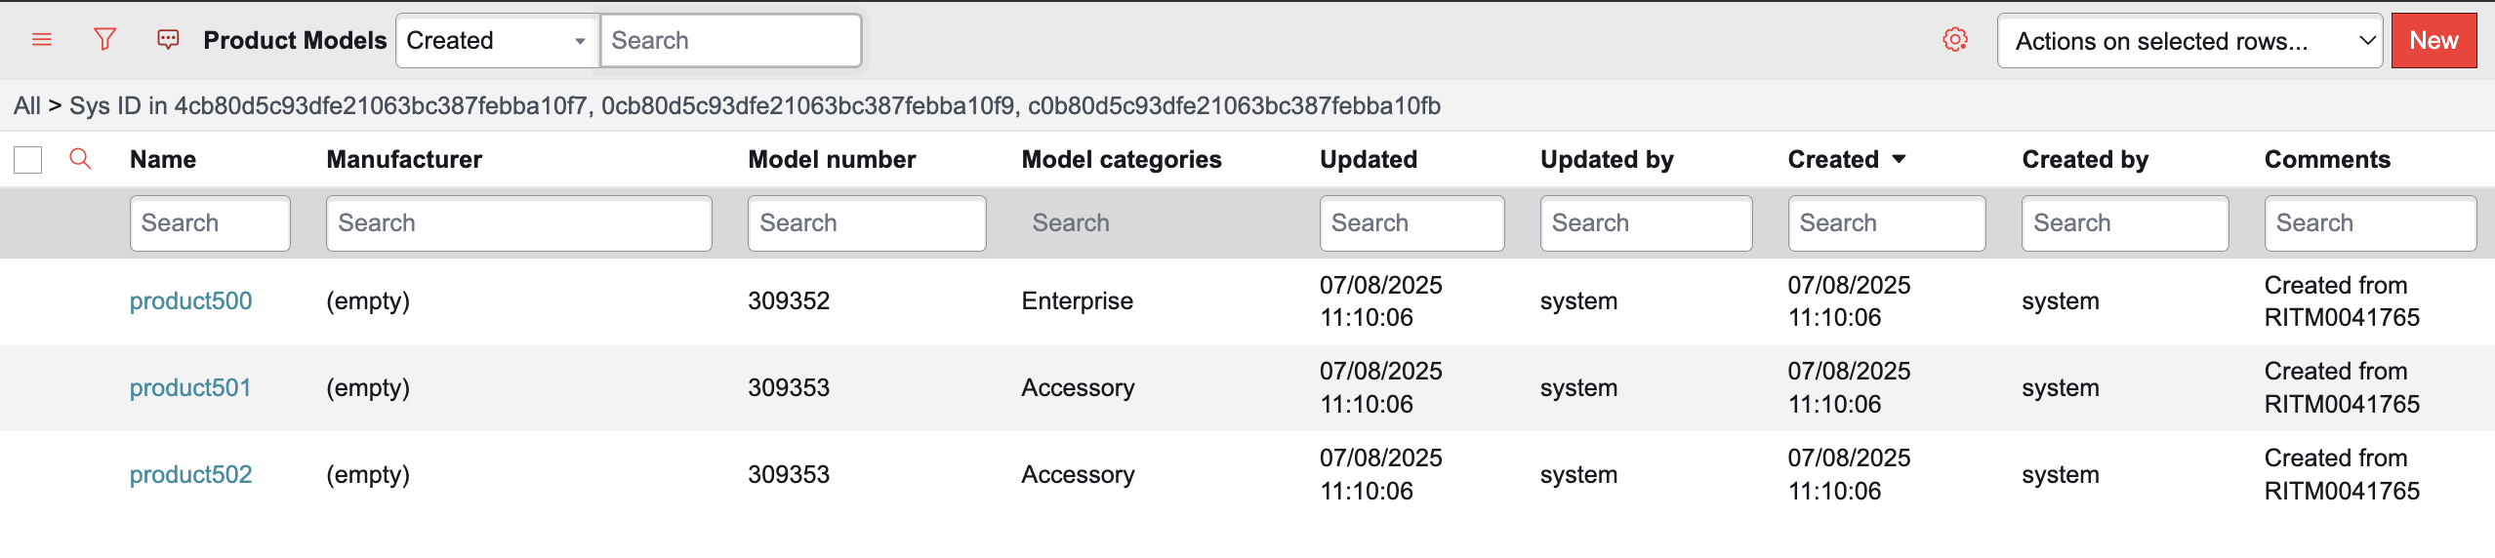This screenshot has width=2495, height=558.
Task: Open the personalize list gear icon
Action: 1954,40
